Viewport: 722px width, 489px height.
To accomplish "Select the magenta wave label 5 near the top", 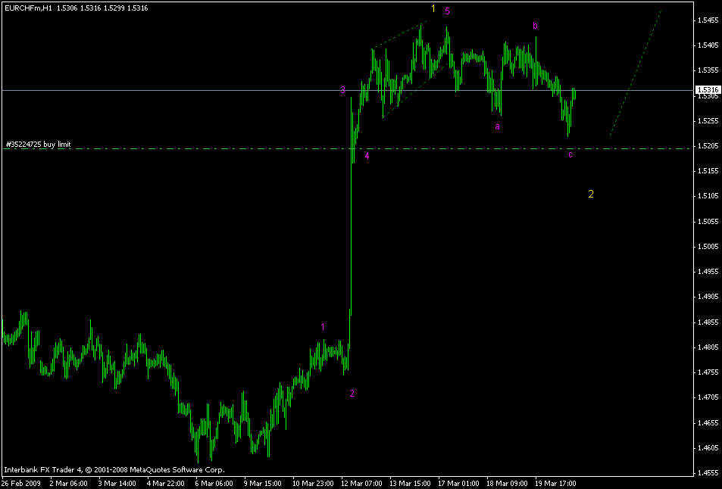I will point(447,12).
